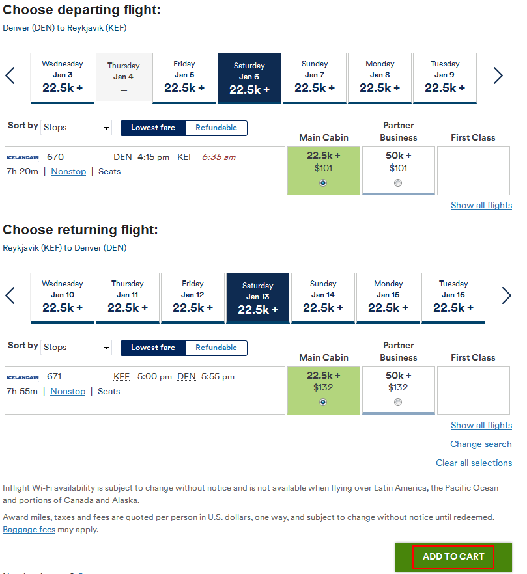The image size is (527, 574).
Task: Click Clear all selections link
Action: (474, 463)
